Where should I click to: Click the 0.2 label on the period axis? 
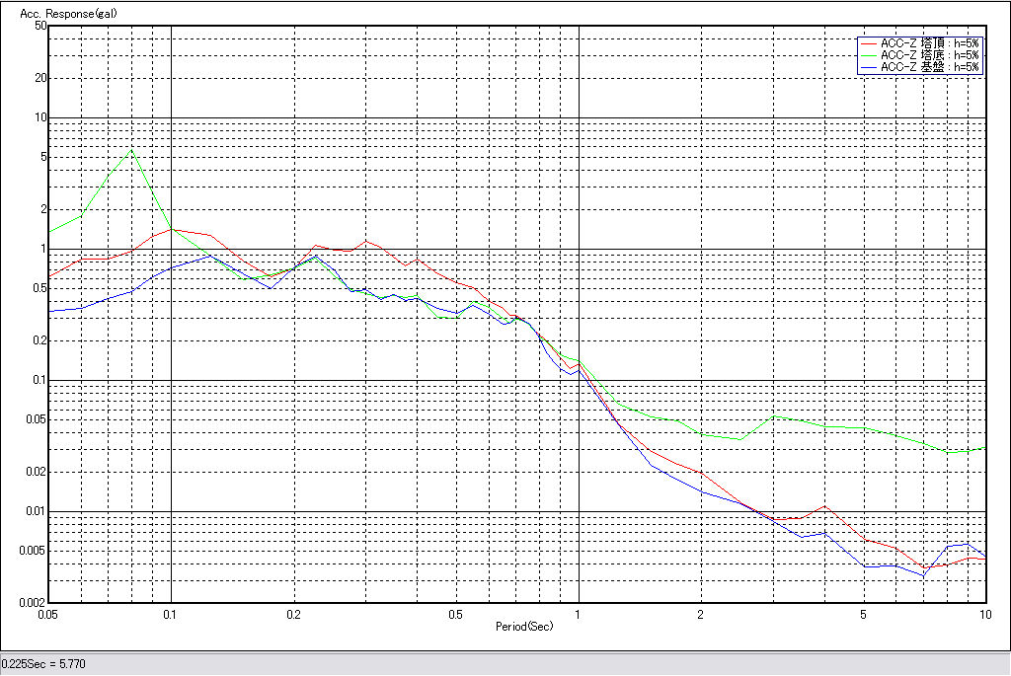coord(293,614)
